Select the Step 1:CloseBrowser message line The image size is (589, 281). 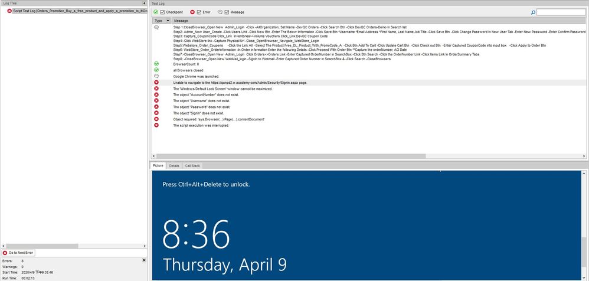click(290, 27)
